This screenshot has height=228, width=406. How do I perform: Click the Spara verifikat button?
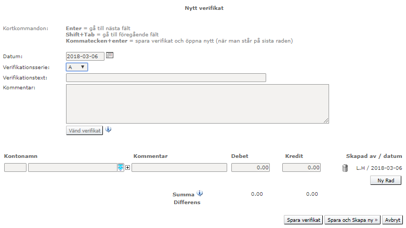point(304,220)
